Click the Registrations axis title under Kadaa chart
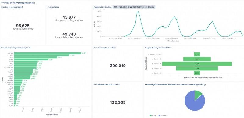Screen dimensions: 244x118 click(x=52, y=115)
